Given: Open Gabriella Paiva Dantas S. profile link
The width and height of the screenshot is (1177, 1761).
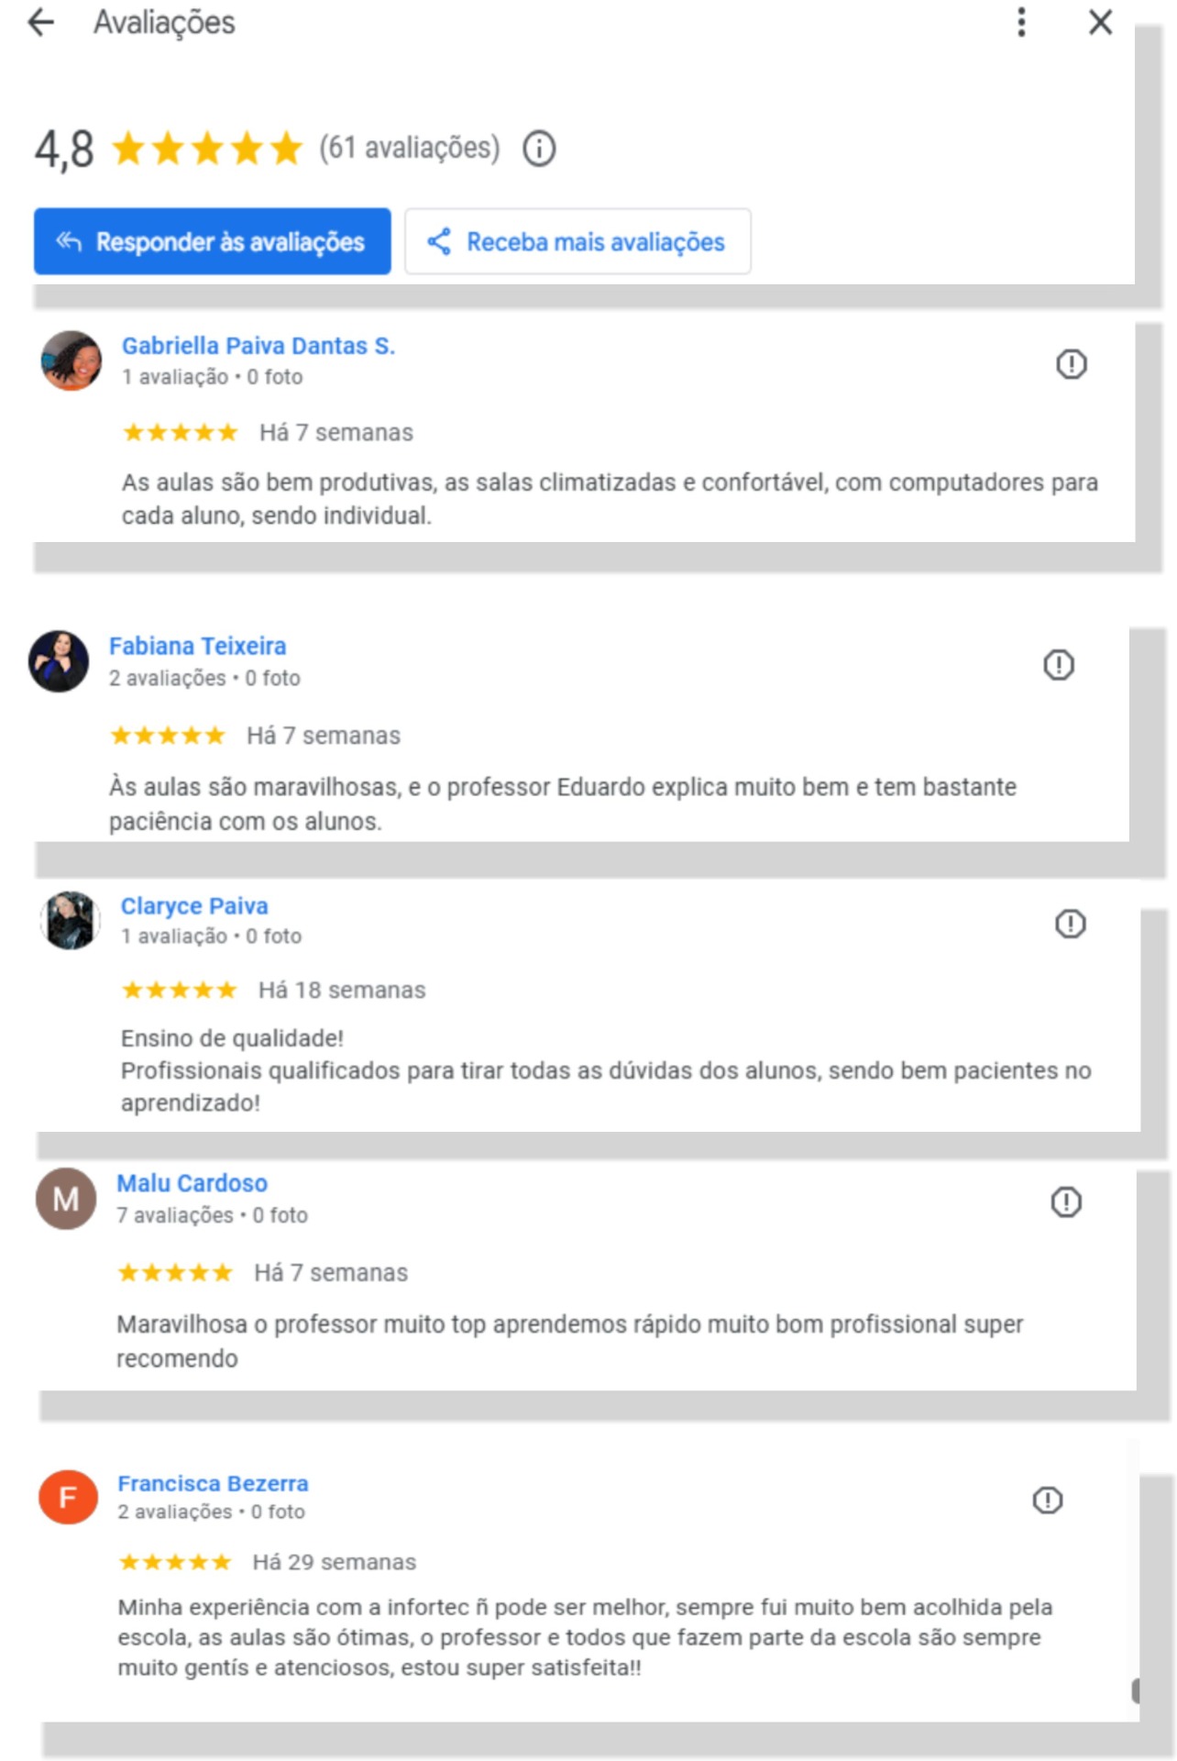Looking at the screenshot, I should (258, 346).
